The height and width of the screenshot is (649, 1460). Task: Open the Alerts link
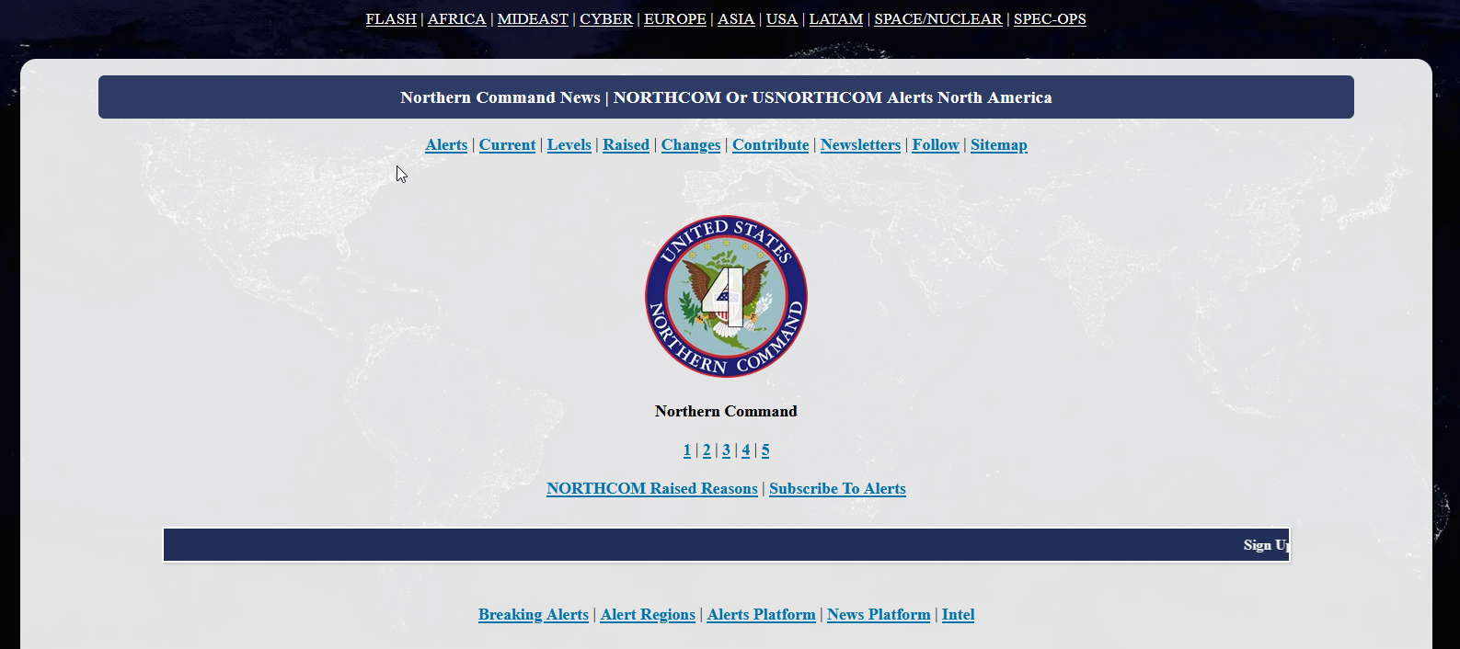[446, 145]
